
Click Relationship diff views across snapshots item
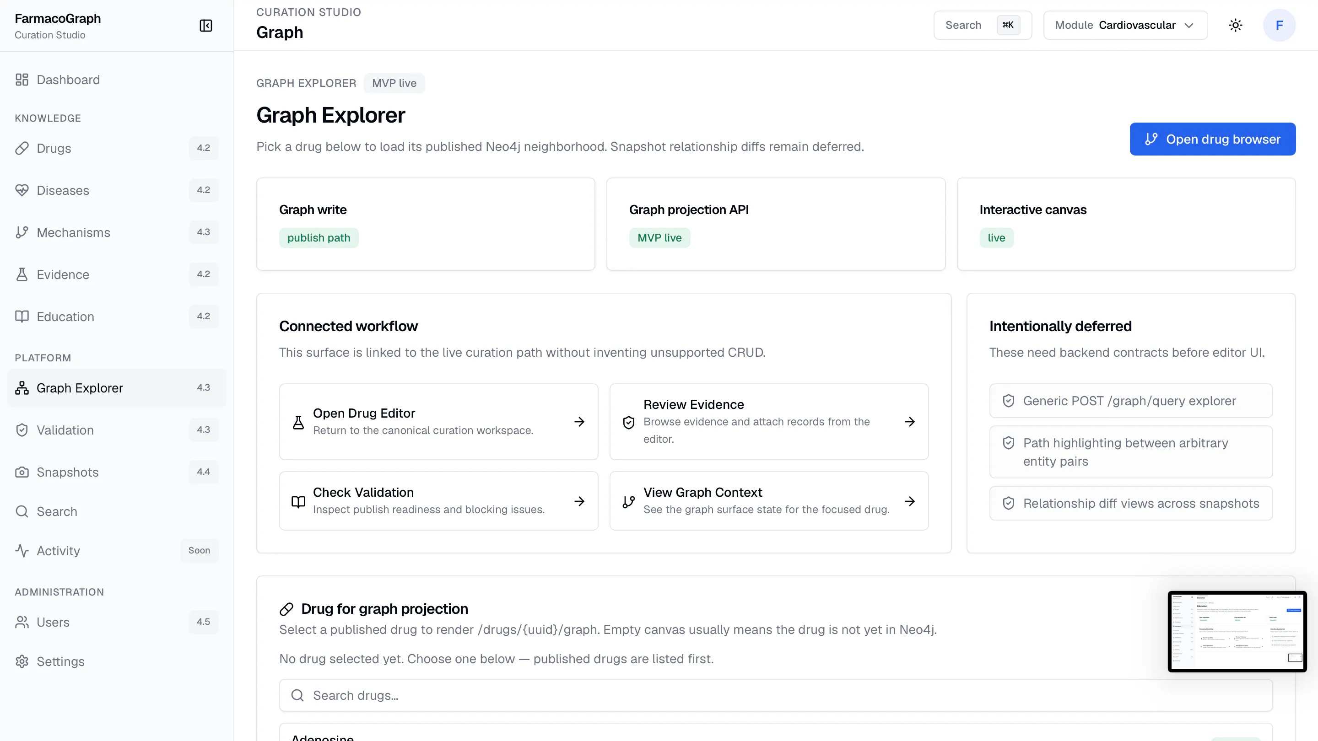pyautogui.click(x=1131, y=503)
